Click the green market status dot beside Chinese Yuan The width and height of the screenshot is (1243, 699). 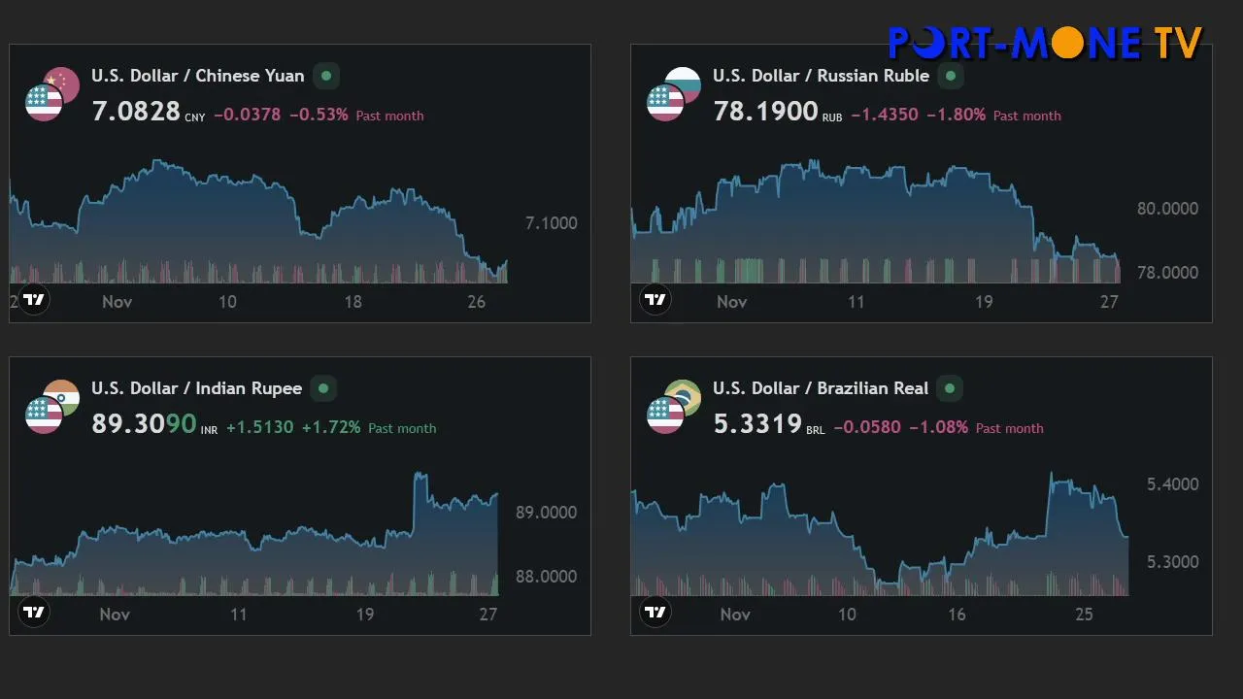coord(326,76)
